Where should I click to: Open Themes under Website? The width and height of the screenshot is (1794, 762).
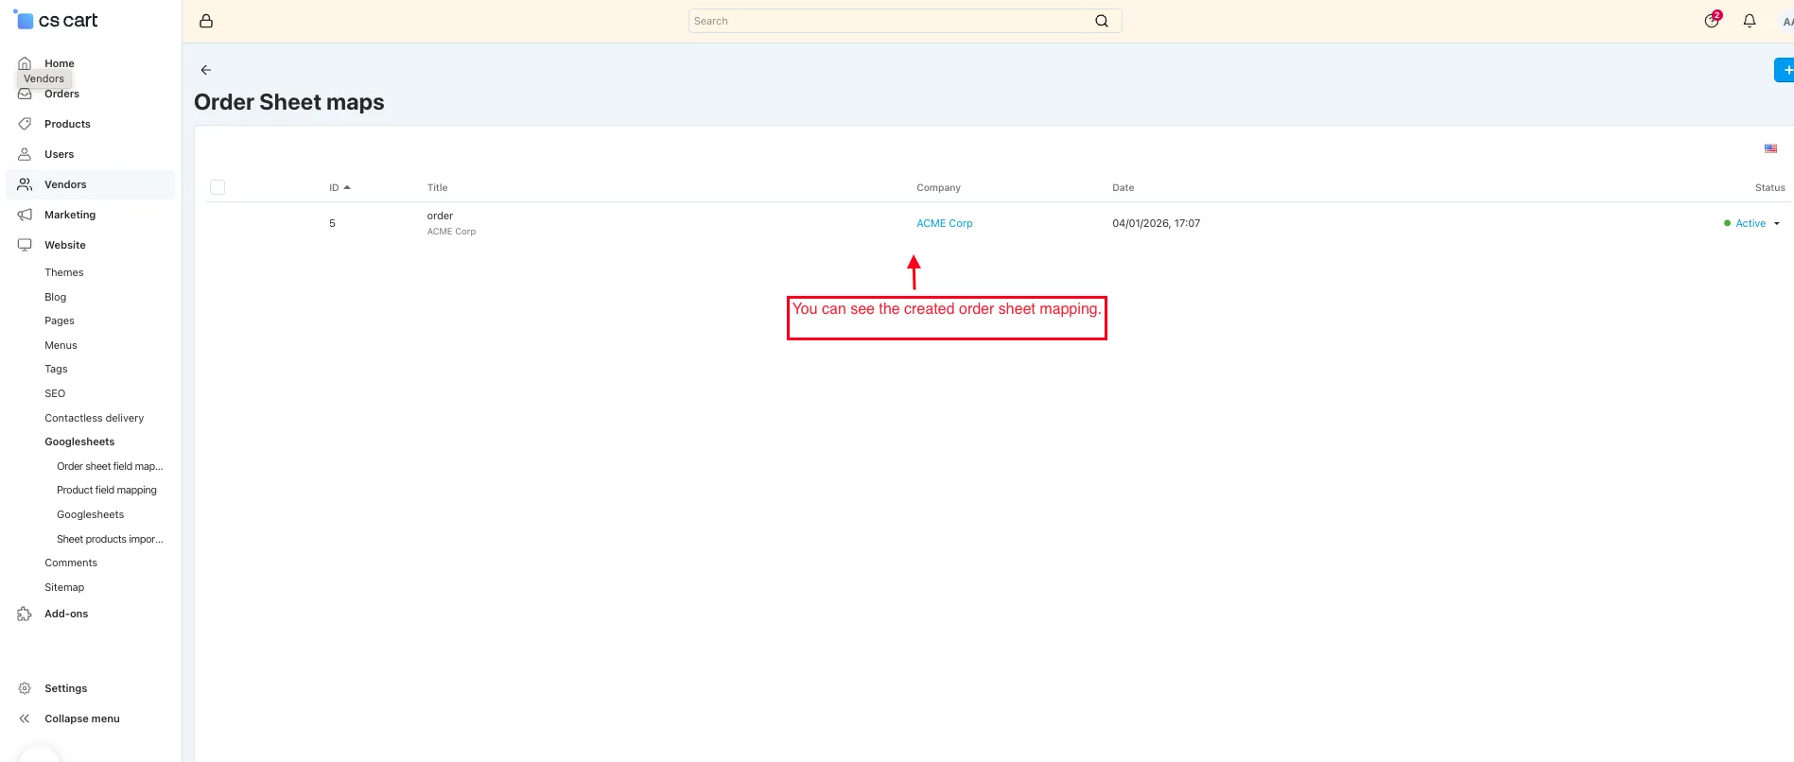tap(64, 272)
